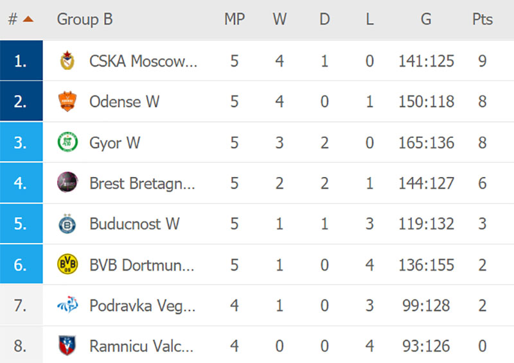Open the Ramnicu Valcea team link

141,346
